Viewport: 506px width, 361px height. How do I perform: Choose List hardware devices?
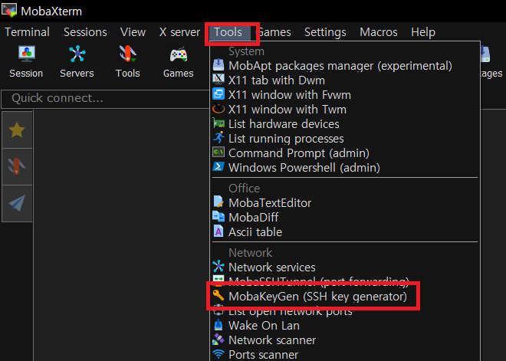(x=284, y=124)
